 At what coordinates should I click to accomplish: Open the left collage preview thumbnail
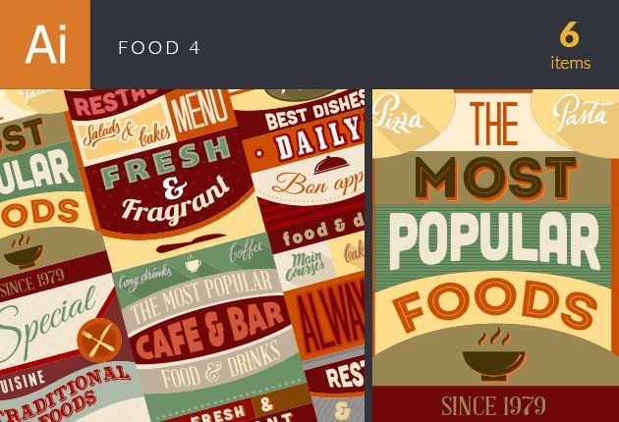point(182,255)
